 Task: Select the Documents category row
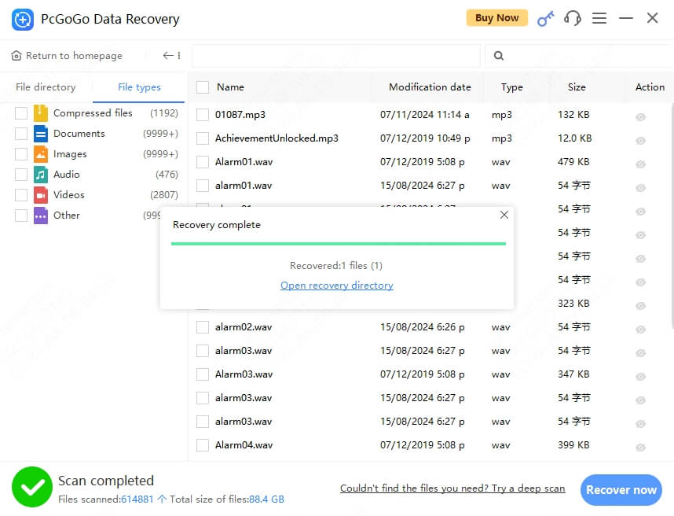click(x=97, y=134)
